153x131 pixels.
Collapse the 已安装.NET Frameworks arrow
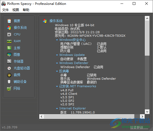pos(57,86)
